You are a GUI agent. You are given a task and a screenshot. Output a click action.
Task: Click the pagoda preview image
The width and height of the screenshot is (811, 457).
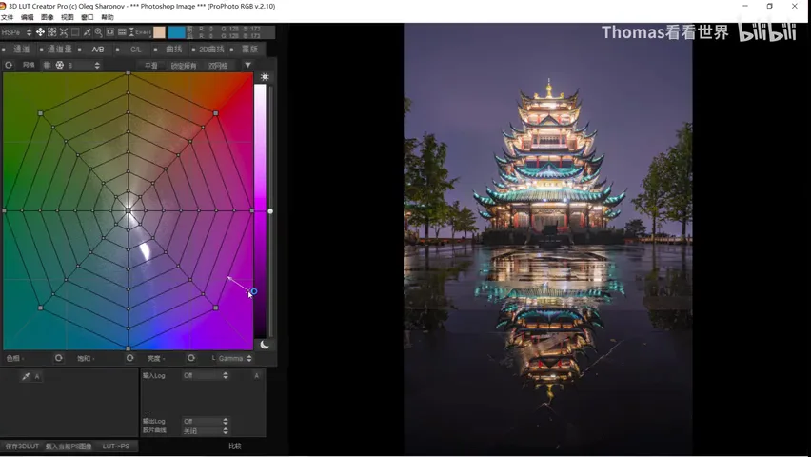point(547,239)
